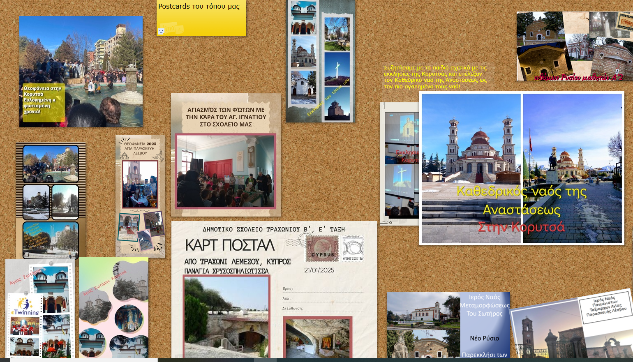Screen dimensions: 633x362
Task: Click the smiley face icon on yellow sticky
Action: [x=161, y=31]
